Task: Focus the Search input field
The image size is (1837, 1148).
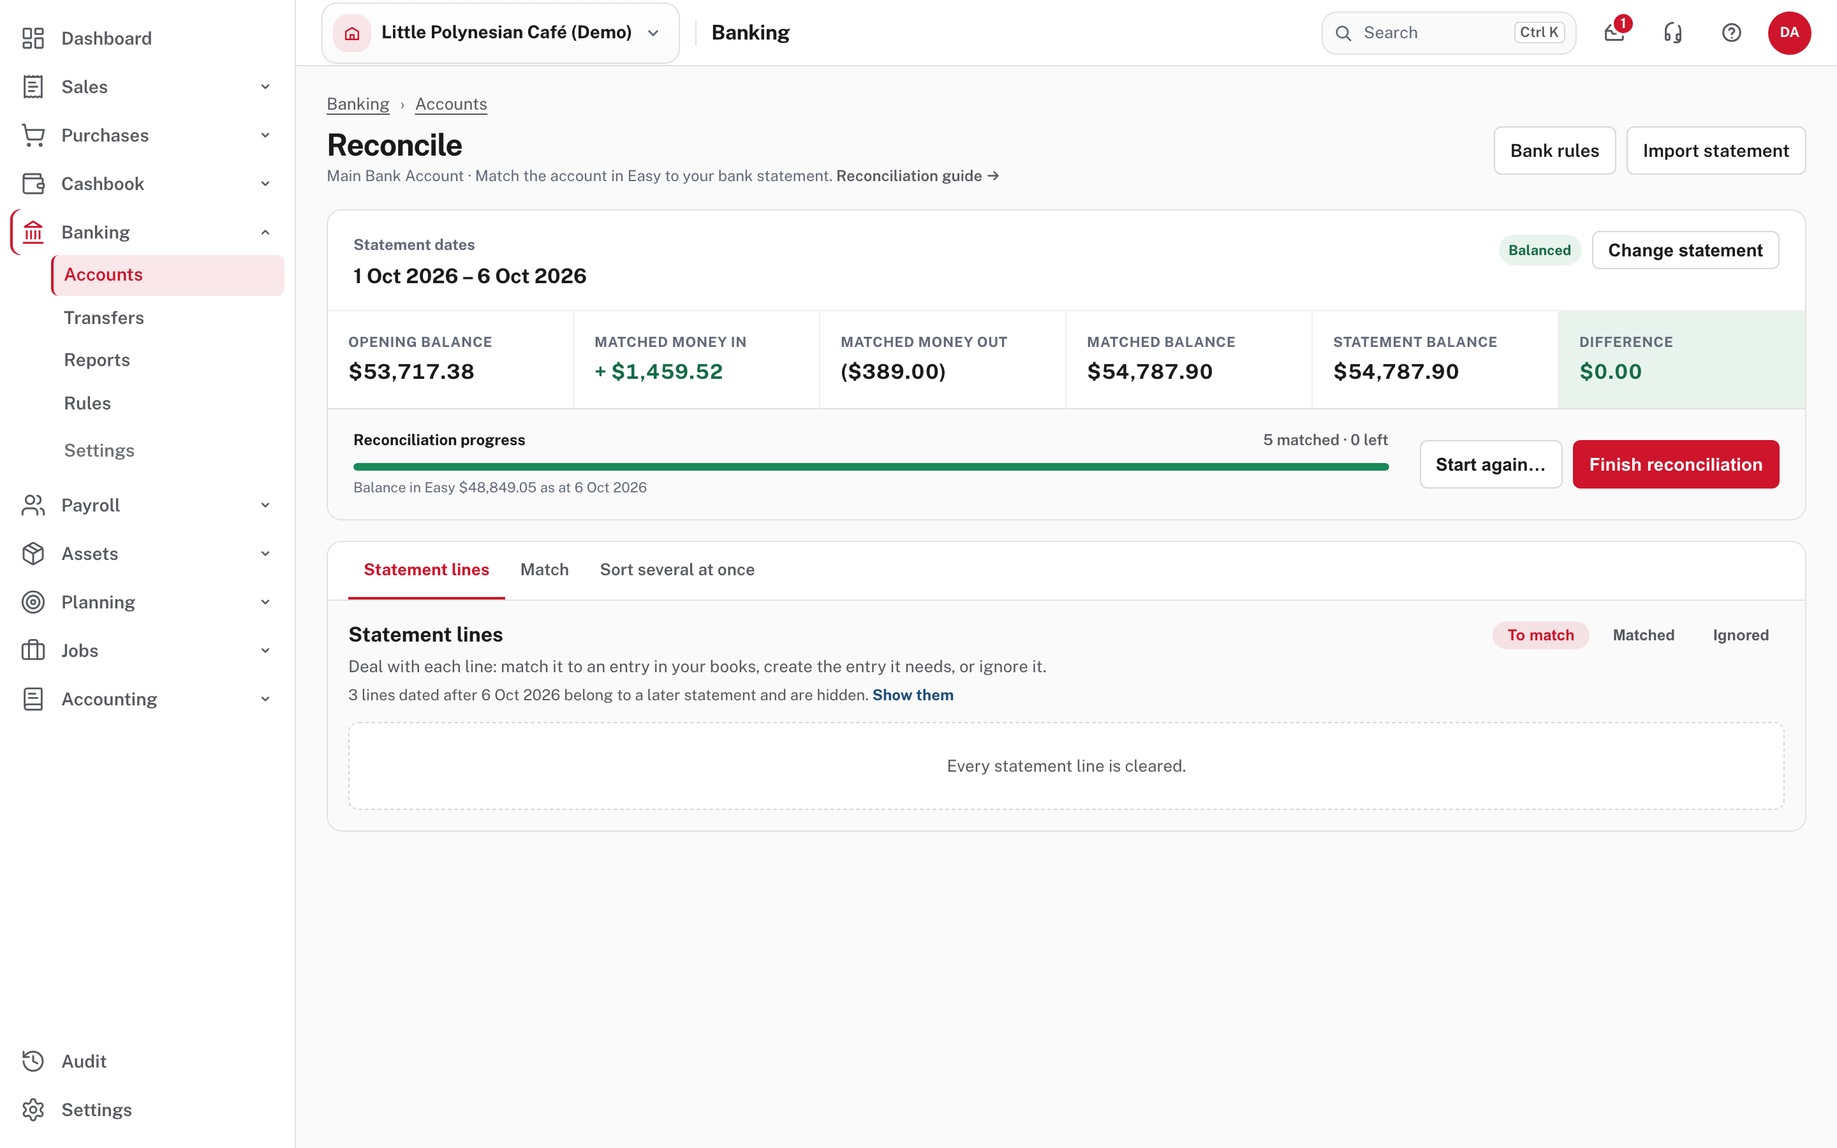Action: (x=1449, y=33)
